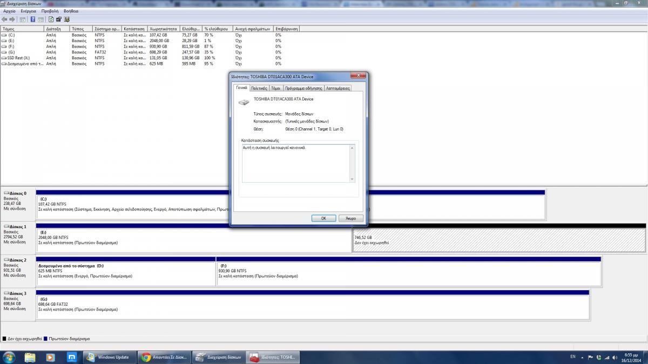Sort by the Ανοχή σφαλμάτων column header
648x364 pixels.
click(253, 29)
